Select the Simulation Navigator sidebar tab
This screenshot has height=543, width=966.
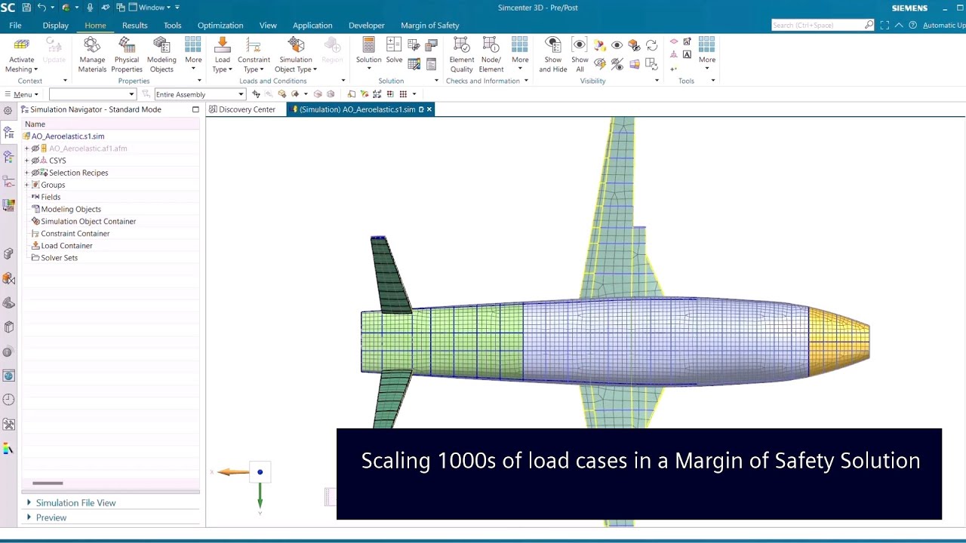[x=8, y=133]
